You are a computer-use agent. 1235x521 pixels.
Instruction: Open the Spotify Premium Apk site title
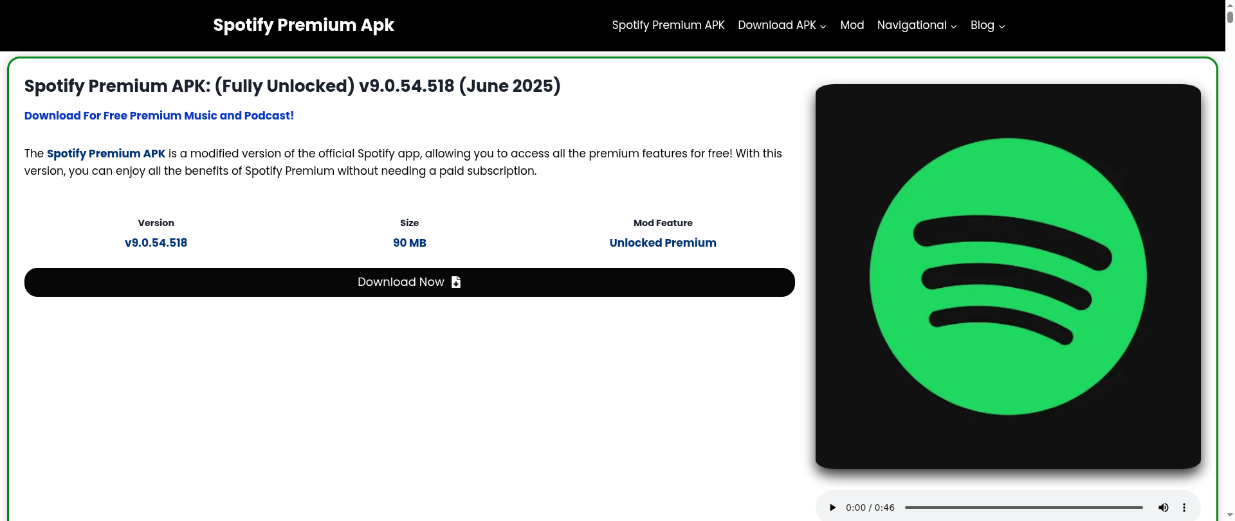pyautogui.click(x=304, y=25)
